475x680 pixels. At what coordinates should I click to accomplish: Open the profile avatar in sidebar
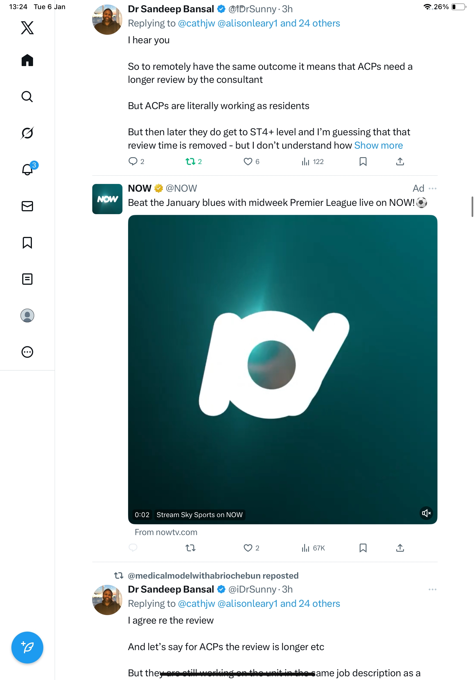pos(27,316)
